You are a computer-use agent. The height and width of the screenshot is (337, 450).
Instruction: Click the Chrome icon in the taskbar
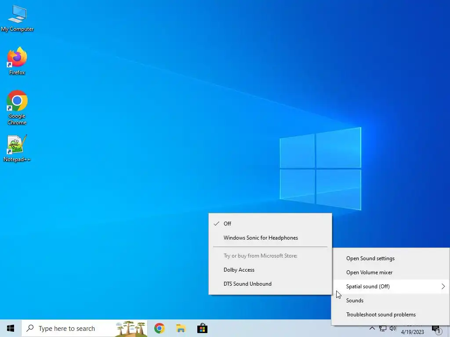point(160,328)
